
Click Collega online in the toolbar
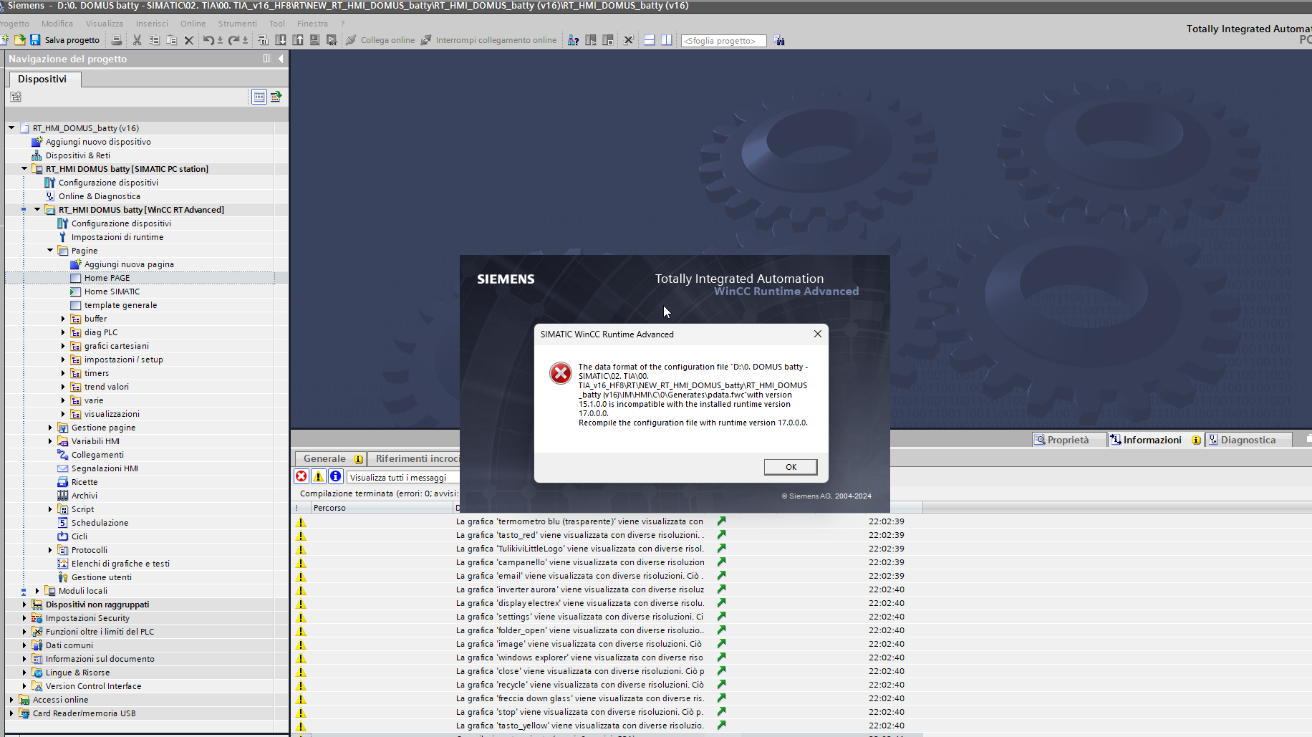click(x=380, y=40)
